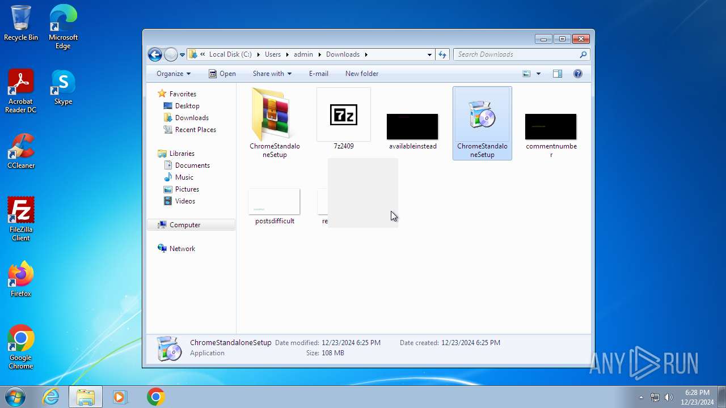Open the Documents library
Viewport: 726px width, 408px height.
click(x=192, y=165)
